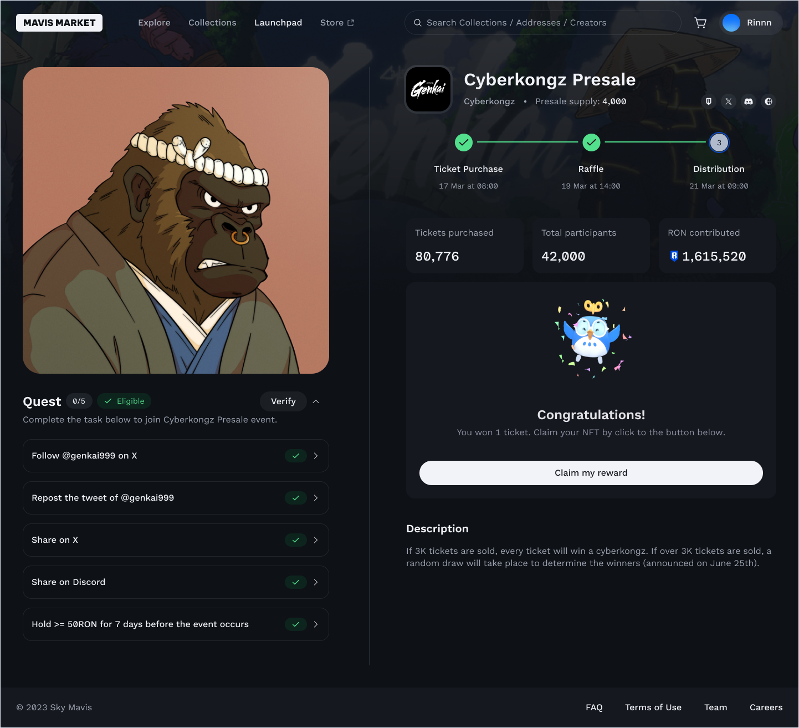
Task: Click the X (Twitter) social icon
Action: click(x=729, y=101)
